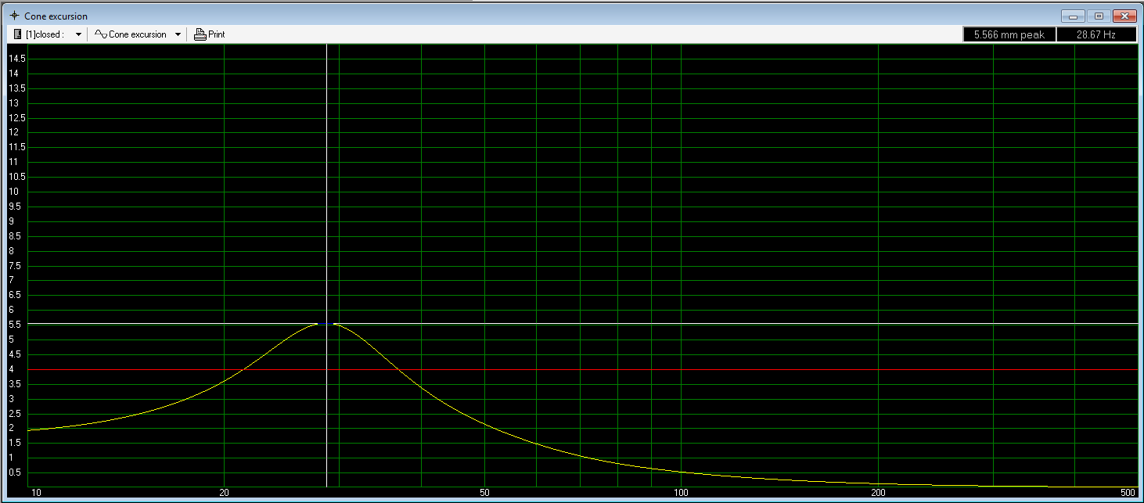Close the Cone excursion window
The width and height of the screenshot is (1144, 503).
[1125, 16]
